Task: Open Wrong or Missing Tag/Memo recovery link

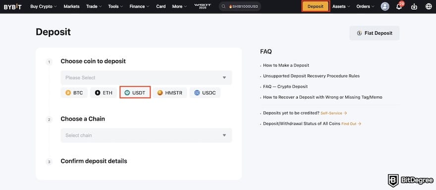Action: pyautogui.click(x=323, y=97)
